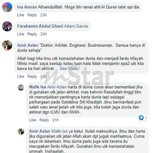Screen dimensions: 155x153
Task: Open Ina Amran's name link
Action: pos(27,7)
